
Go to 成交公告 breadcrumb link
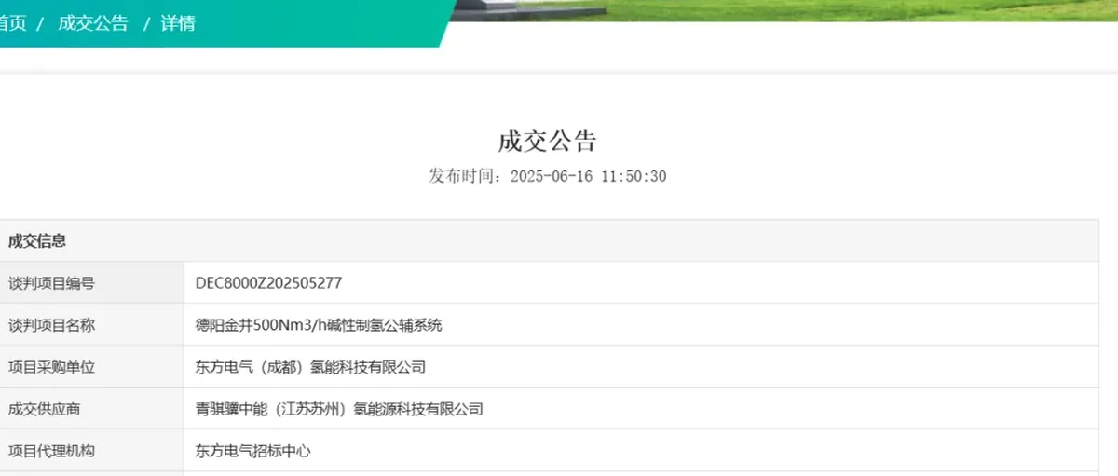coord(93,23)
